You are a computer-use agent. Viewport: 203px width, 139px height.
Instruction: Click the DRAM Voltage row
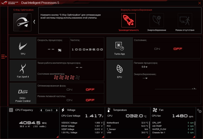click(82, 126)
